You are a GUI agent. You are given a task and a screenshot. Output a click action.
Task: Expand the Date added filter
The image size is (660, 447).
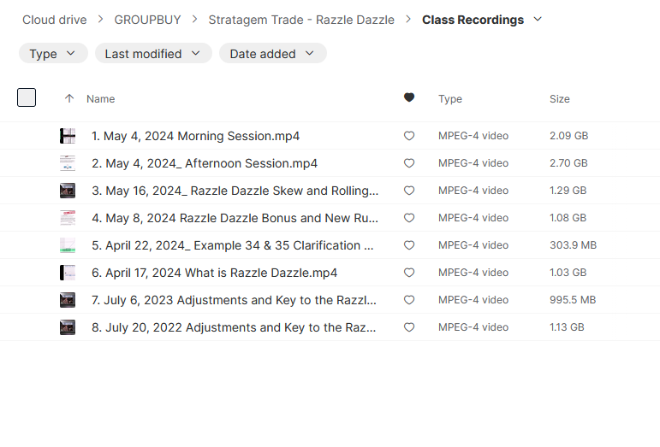pyautogui.click(x=272, y=54)
